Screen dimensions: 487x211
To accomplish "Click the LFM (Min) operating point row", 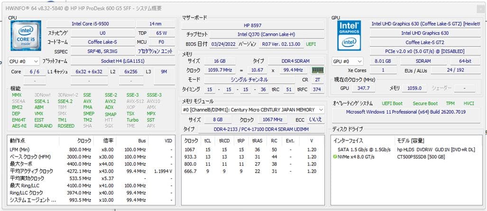I will coord(91,149).
